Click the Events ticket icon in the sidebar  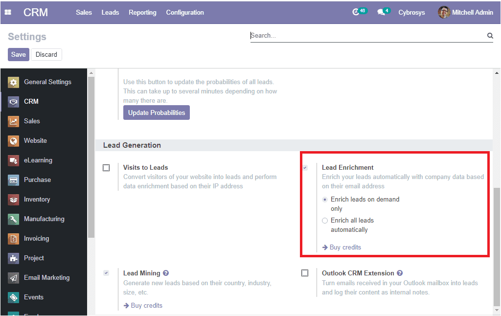point(13,297)
